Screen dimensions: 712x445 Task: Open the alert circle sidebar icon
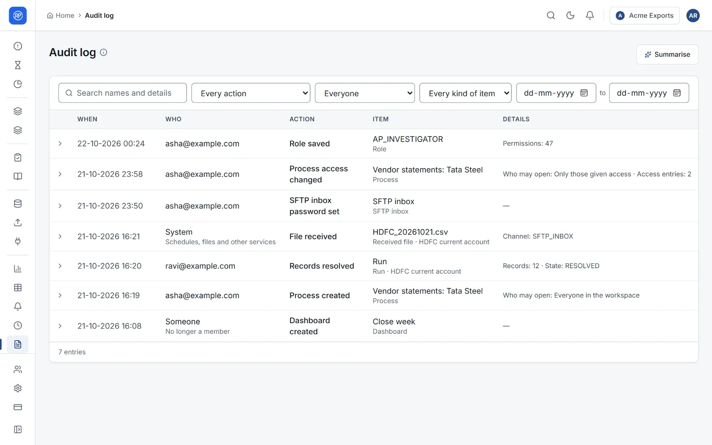tap(18, 46)
